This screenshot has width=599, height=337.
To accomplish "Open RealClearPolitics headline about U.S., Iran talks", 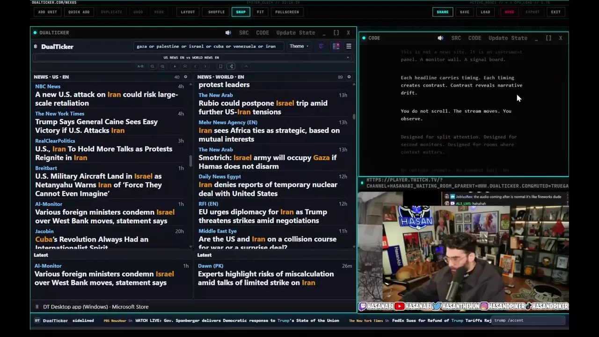I will coord(104,153).
